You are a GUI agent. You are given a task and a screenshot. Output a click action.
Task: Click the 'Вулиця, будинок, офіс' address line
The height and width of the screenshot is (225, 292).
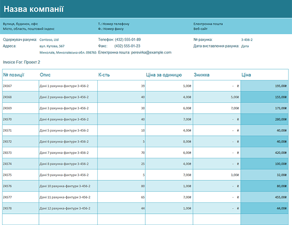click(20, 24)
